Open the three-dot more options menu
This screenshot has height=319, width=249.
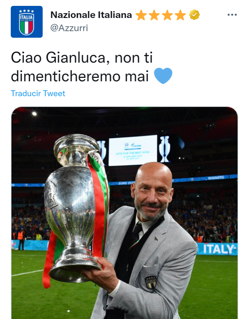(x=232, y=15)
